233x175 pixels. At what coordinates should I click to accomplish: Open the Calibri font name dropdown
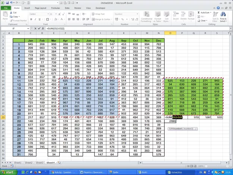coord(48,14)
